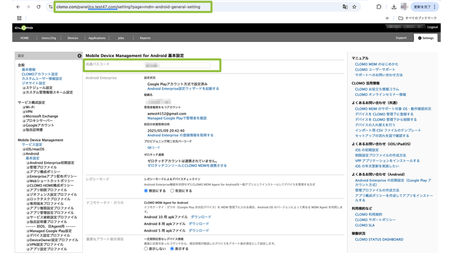Select 表示しない for alert display
453x255 pixels.
(146, 249)
